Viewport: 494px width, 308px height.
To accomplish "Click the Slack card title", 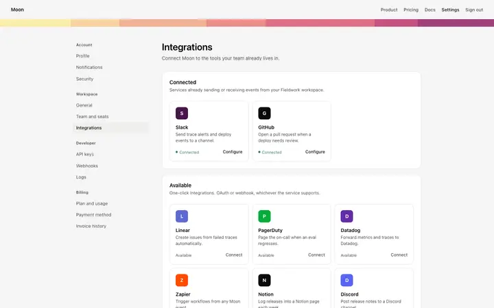I will (182, 127).
